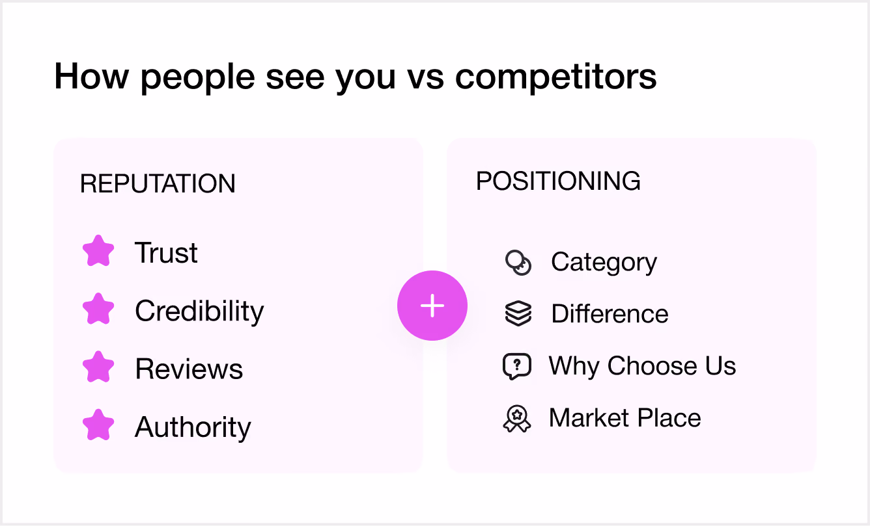Screen dimensions: 870x526
Task: Click the How people see you title
Action: 356,77
